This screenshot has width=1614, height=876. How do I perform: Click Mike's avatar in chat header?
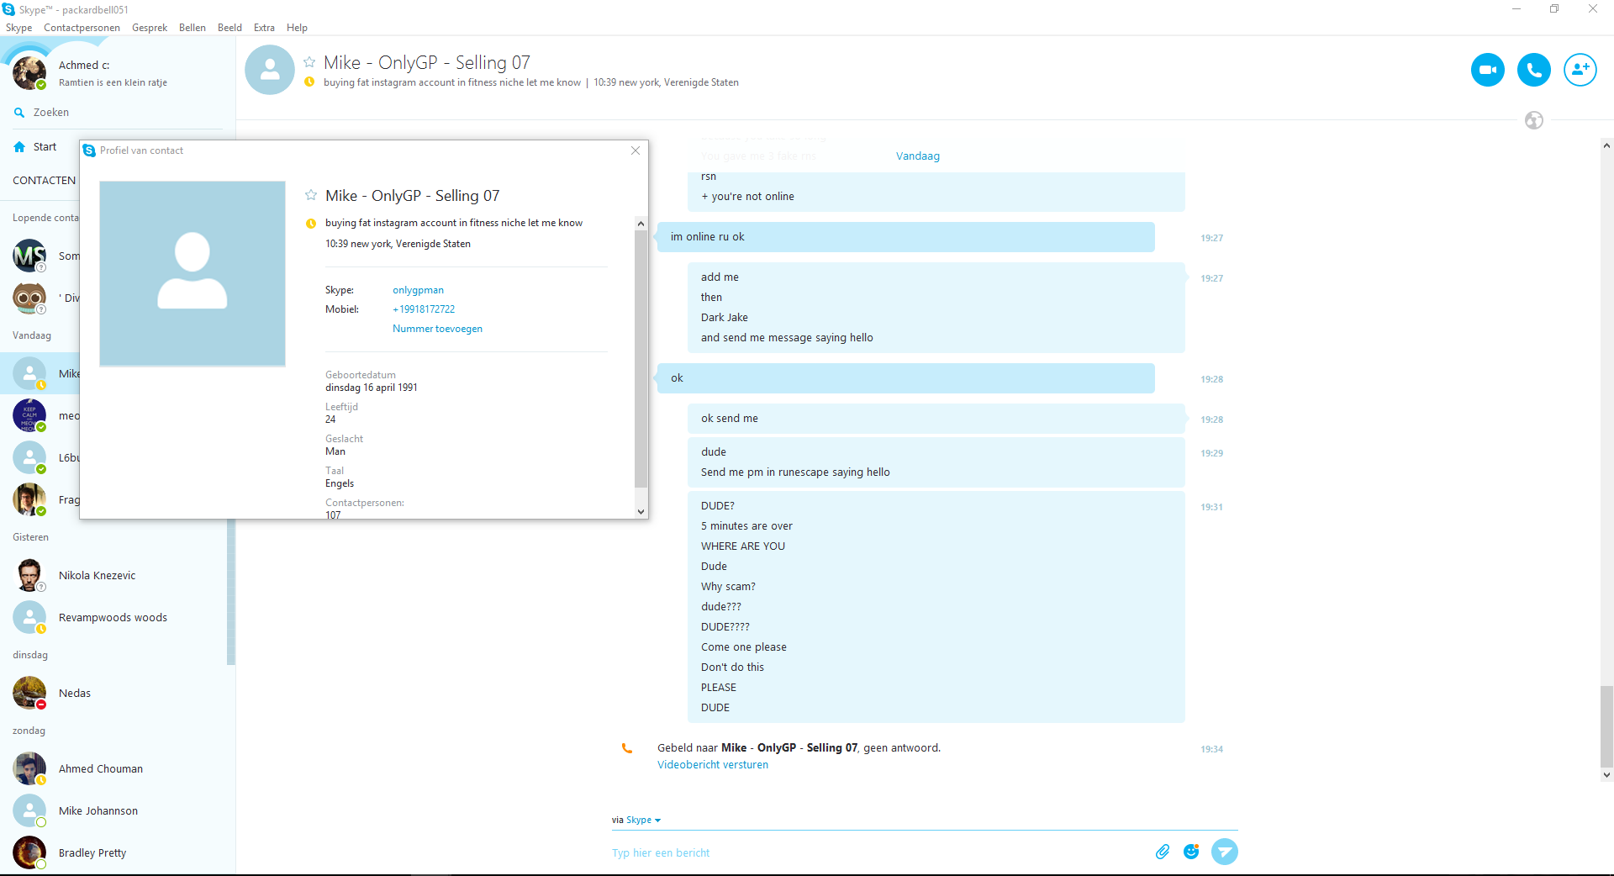coord(270,70)
